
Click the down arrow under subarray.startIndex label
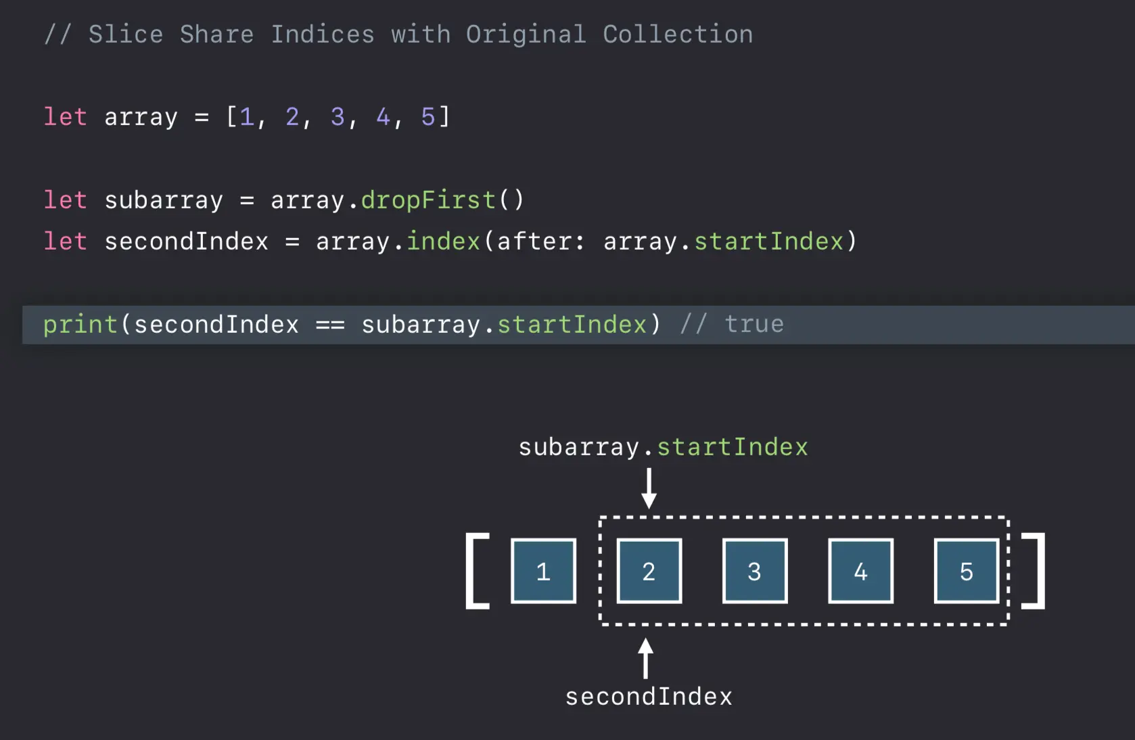[x=649, y=488]
